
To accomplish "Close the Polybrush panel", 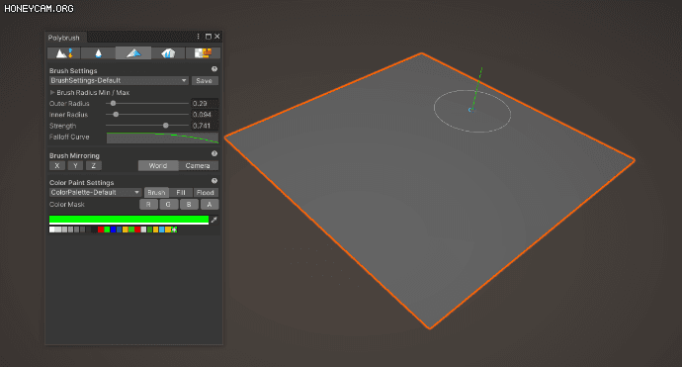I will tap(217, 37).
